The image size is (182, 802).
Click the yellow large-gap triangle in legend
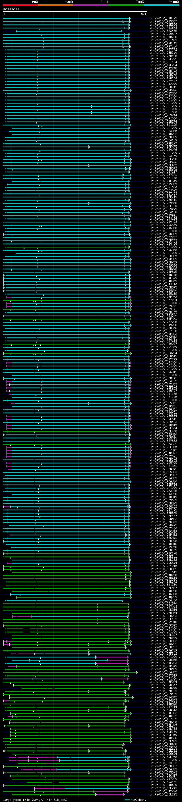coord(23,799)
